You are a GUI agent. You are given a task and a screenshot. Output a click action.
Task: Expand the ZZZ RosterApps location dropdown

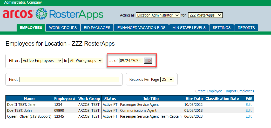pyautogui.click(x=205, y=15)
